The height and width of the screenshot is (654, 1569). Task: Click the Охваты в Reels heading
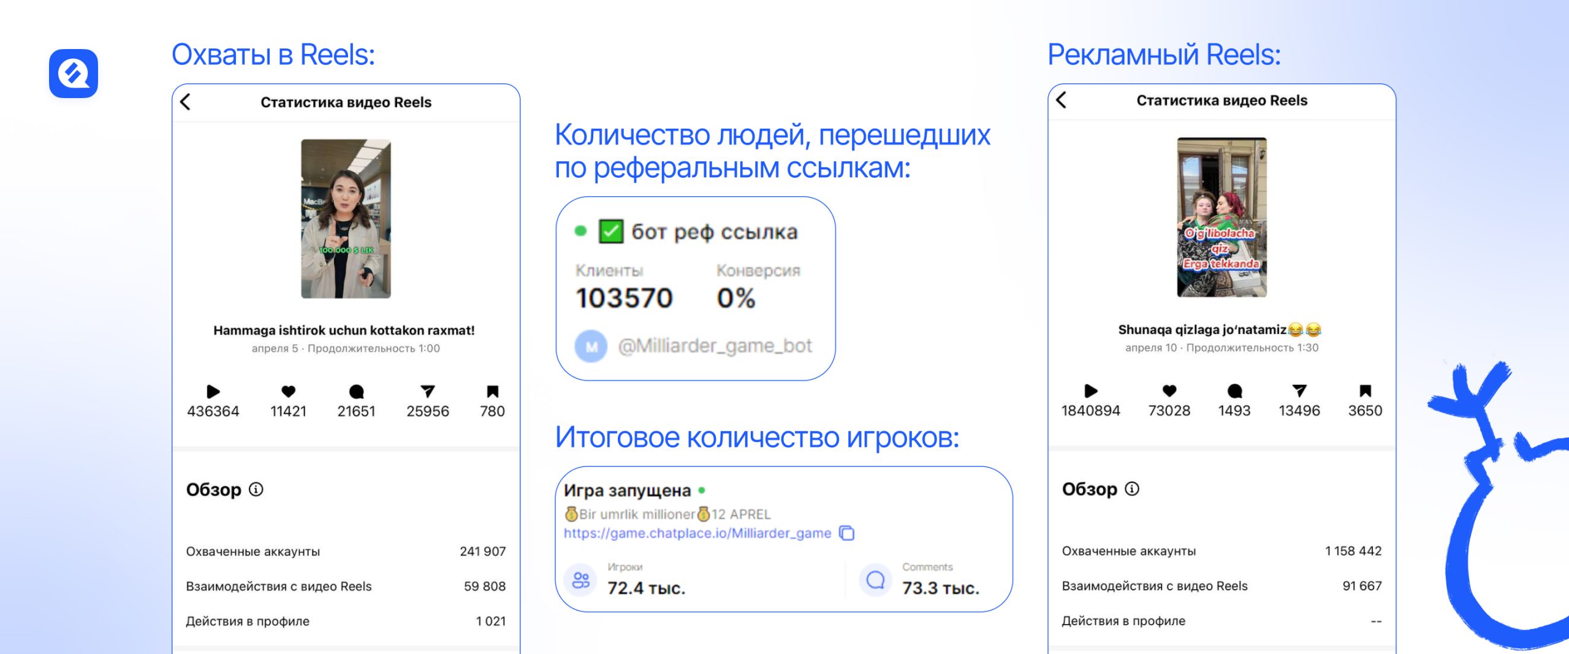pos(273,55)
